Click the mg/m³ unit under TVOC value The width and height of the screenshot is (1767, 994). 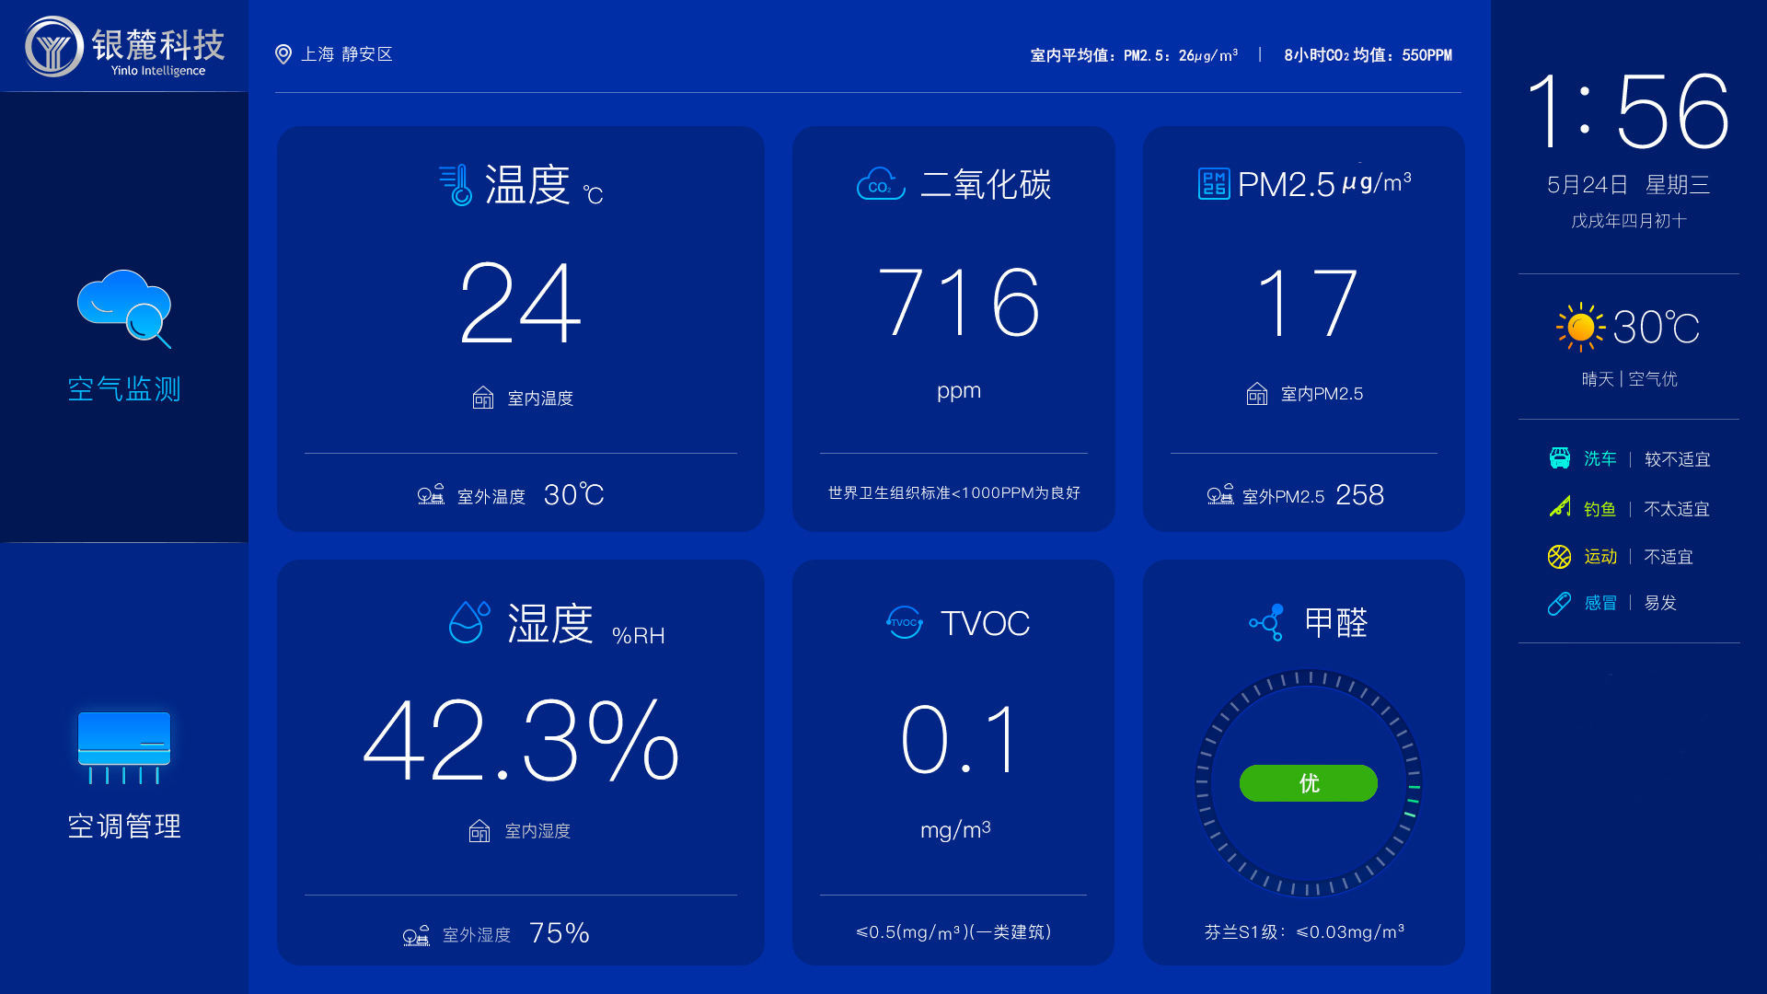(x=955, y=829)
